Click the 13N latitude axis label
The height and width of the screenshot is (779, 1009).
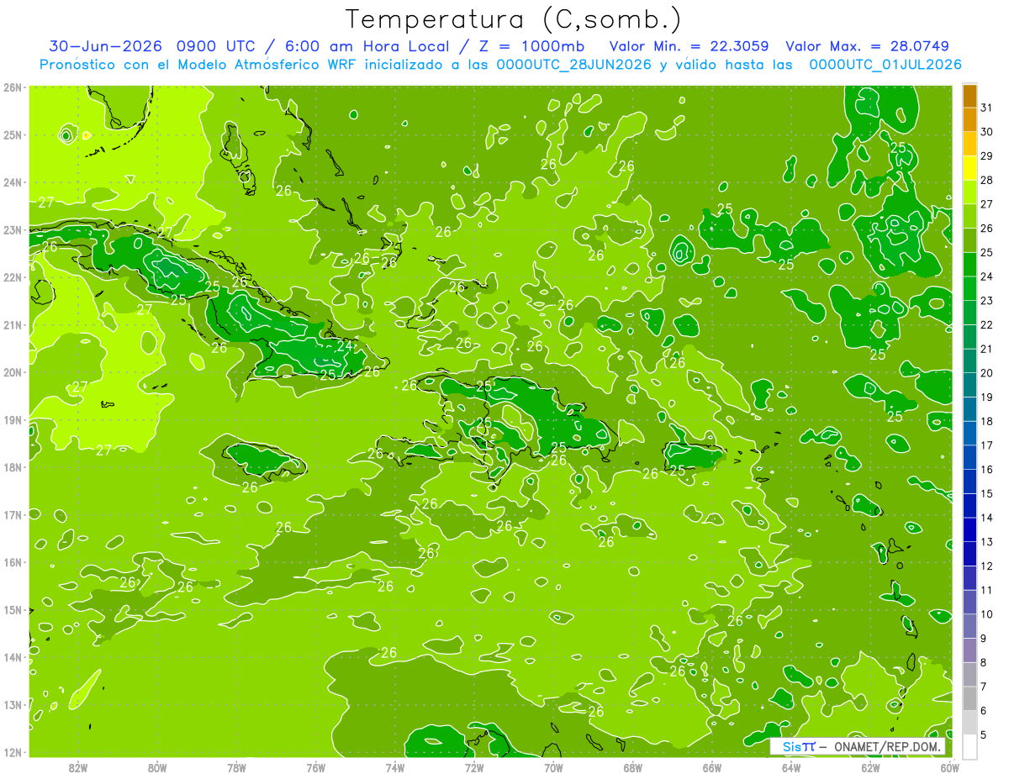[x=13, y=704]
